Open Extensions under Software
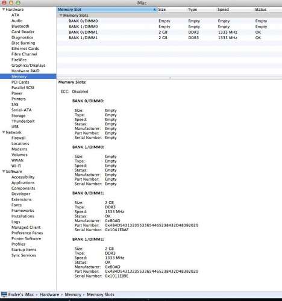 point(22,199)
